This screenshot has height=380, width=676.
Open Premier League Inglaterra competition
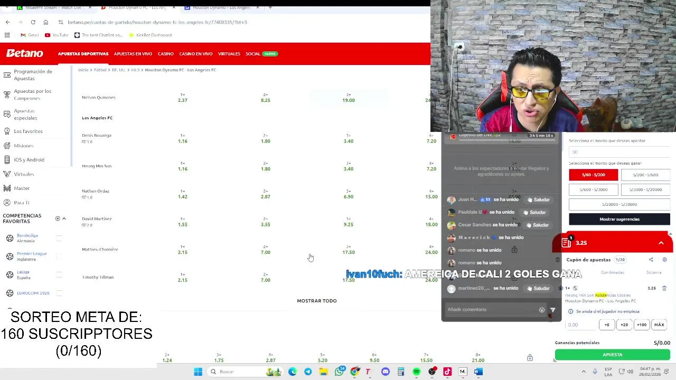pyautogui.click(x=32, y=256)
